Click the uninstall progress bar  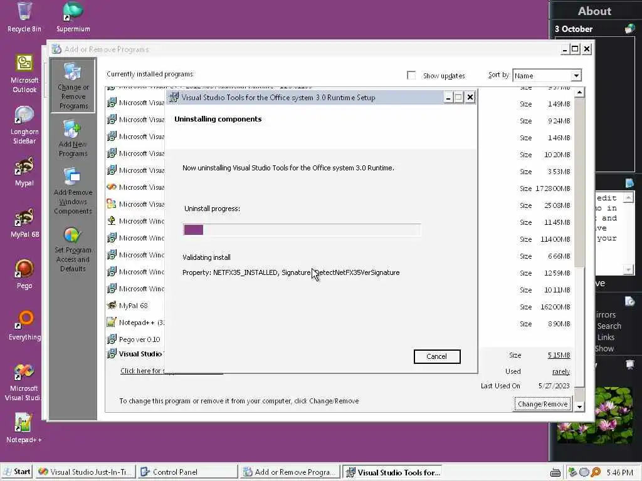point(302,229)
